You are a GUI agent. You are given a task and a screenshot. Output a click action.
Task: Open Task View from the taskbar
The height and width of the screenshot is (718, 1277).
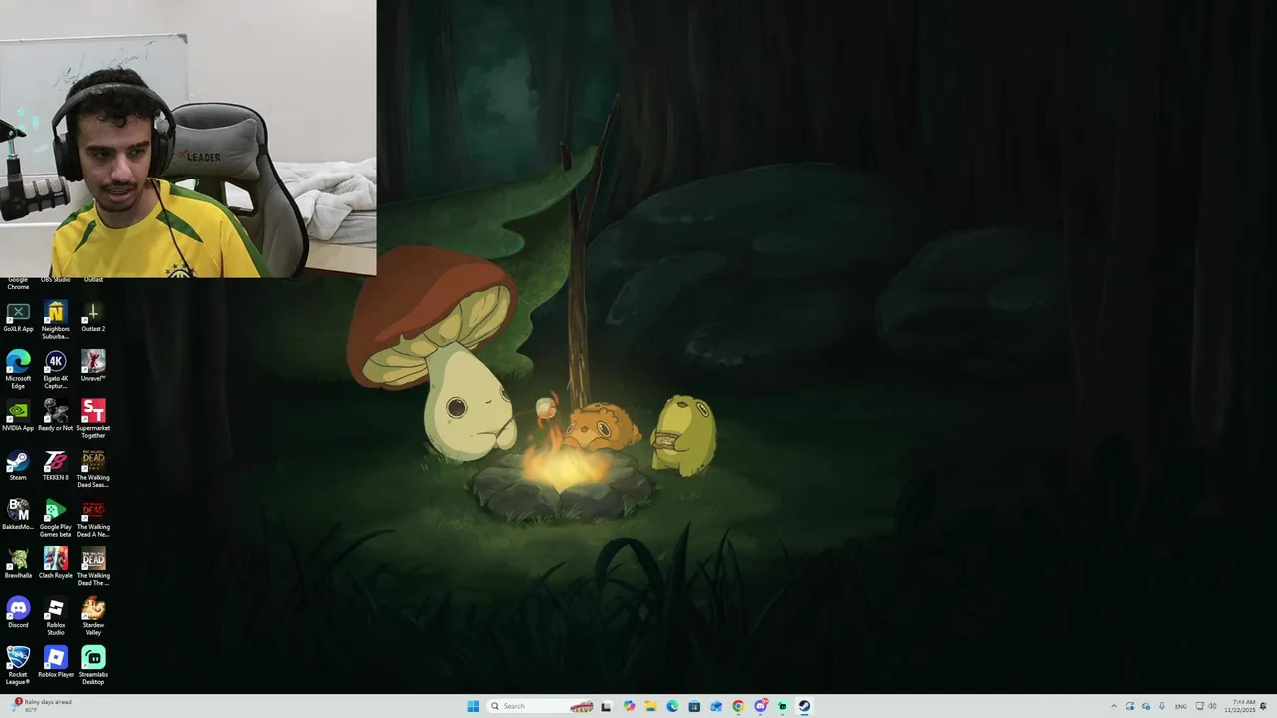tap(606, 706)
